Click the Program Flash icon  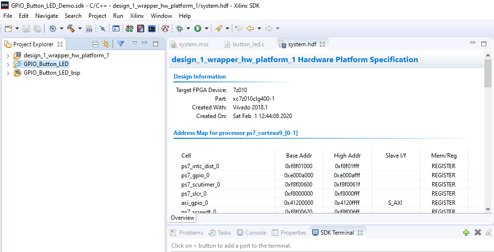[141, 28]
